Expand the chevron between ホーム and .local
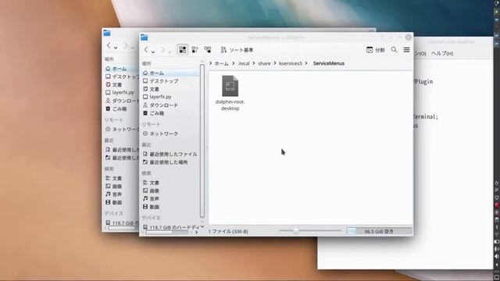500x281 pixels. click(234, 63)
